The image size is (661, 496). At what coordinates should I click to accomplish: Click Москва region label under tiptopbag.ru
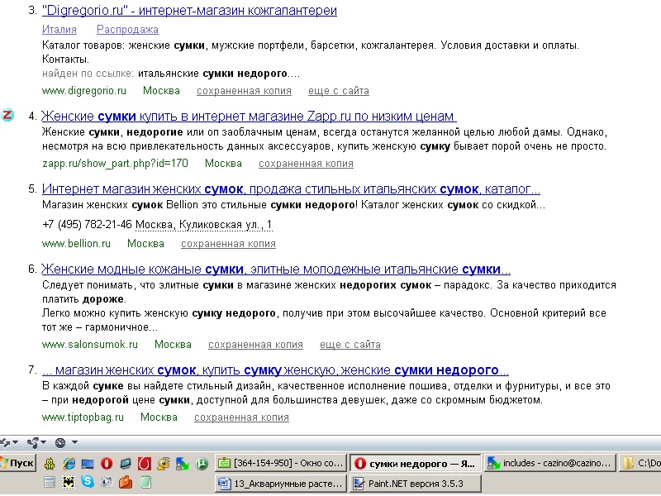[159, 417]
